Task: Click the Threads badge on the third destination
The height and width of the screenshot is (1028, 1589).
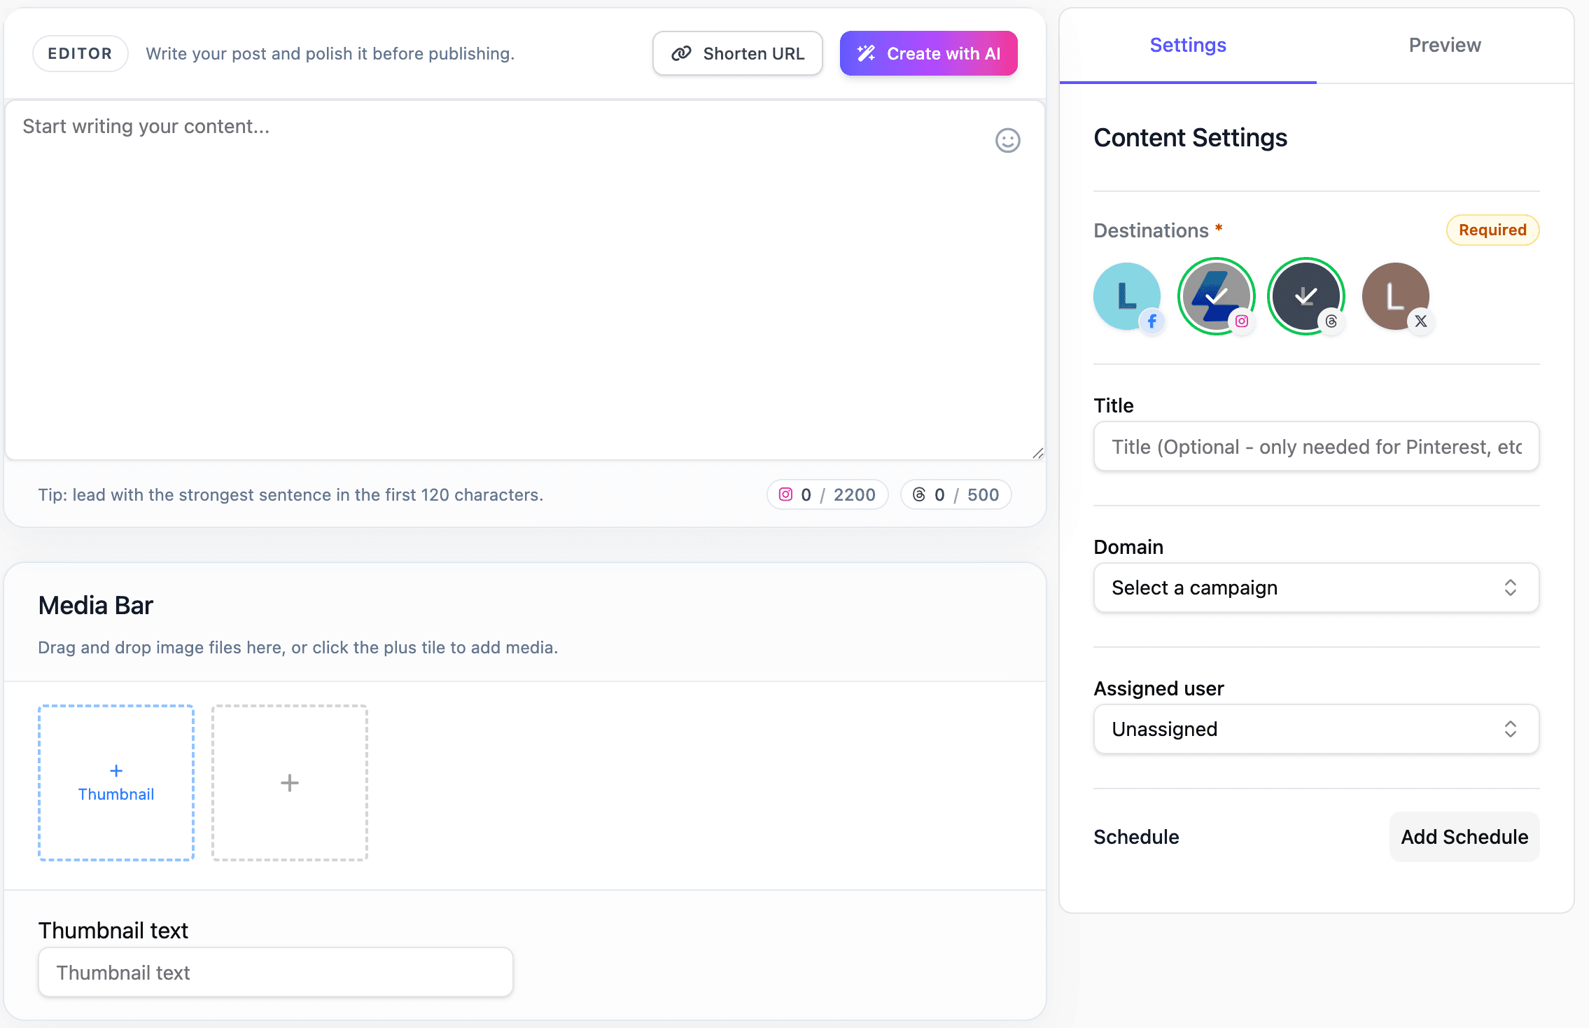Action: point(1331,321)
